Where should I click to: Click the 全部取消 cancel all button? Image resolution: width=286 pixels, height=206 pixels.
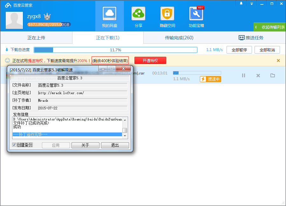click(267, 50)
